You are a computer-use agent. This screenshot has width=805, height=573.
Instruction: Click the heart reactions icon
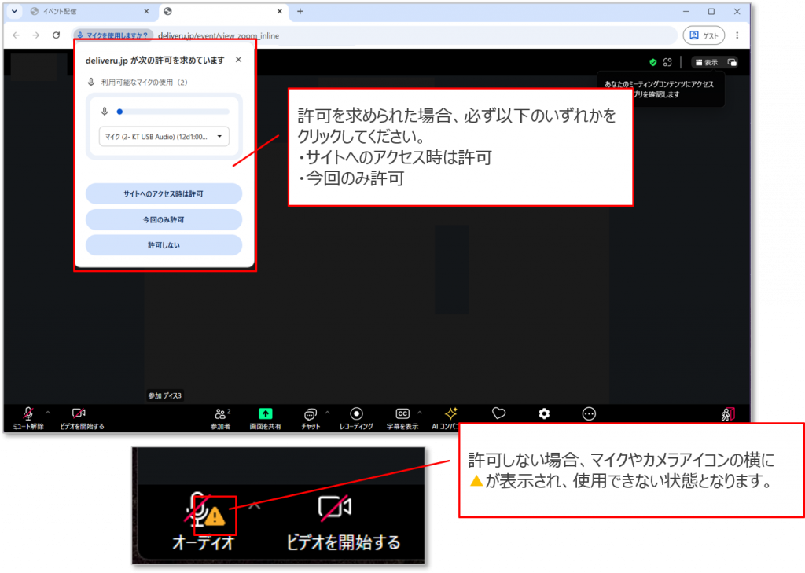point(498,413)
